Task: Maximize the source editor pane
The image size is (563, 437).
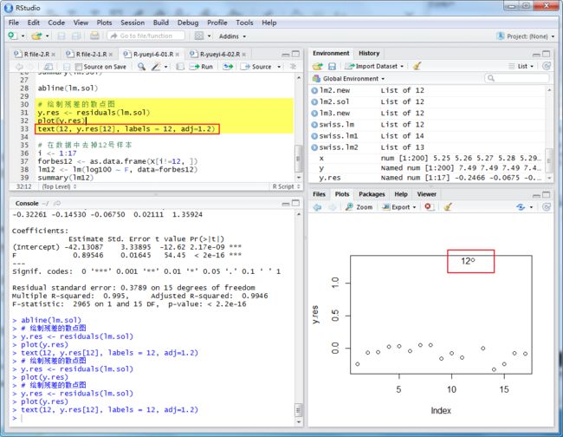Action: point(295,54)
